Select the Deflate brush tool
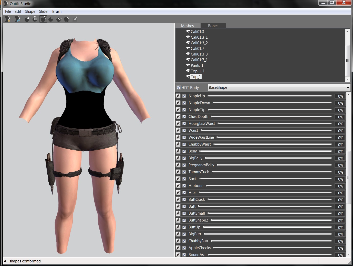 51,19
